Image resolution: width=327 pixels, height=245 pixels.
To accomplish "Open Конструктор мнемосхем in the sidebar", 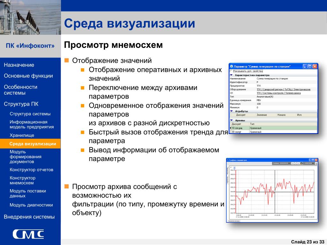I will [x=23, y=181].
